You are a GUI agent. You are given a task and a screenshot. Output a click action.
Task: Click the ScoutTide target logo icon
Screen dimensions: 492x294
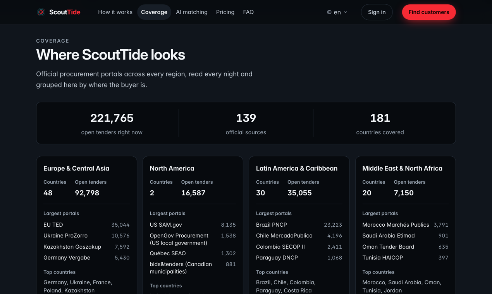pyautogui.click(x=41, y=12)
